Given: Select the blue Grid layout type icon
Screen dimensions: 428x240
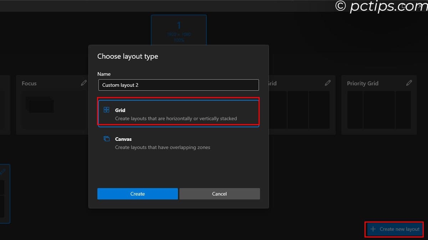Looking at the screenshot, I should point(106,110).
